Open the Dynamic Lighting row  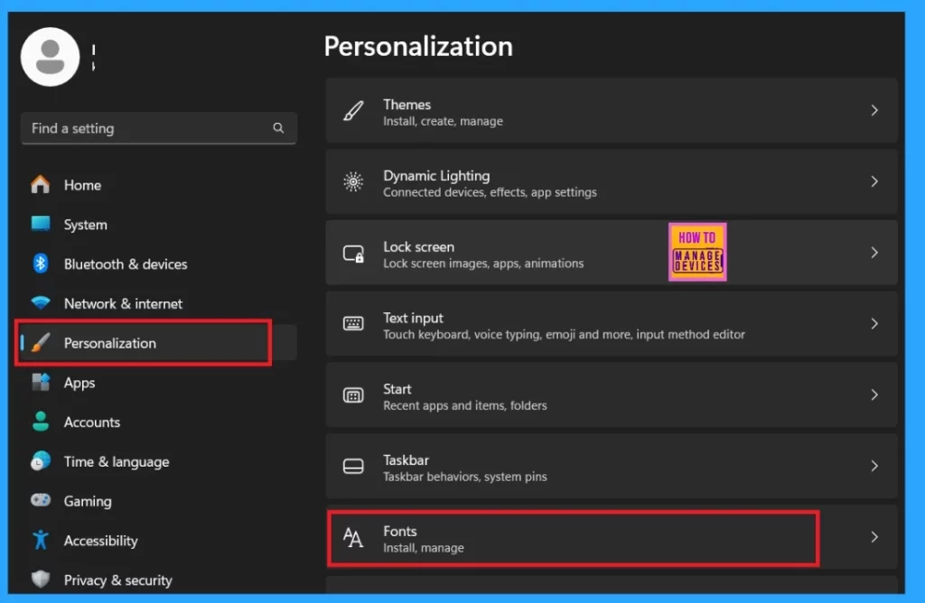click(x=612, y=181)
